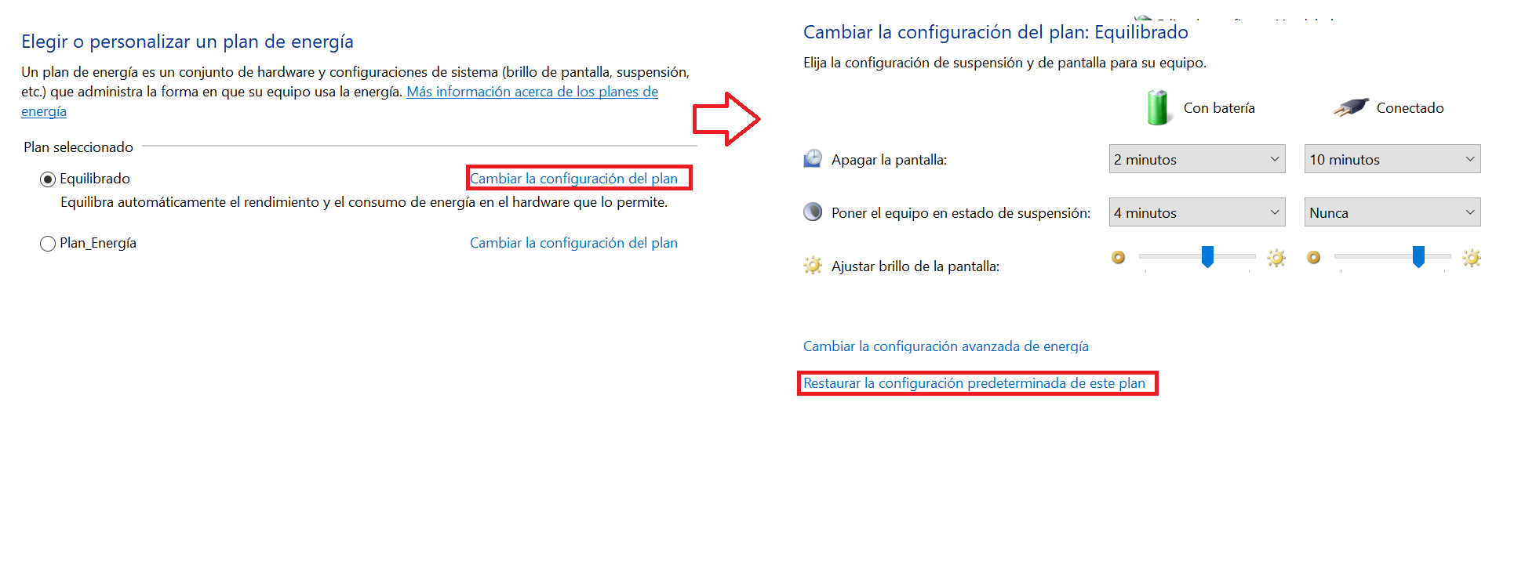Viewport: 1536px width, 565px height.
Task: Click the bright sun icon of battery slider
Action: pyautogui.click(x=1276, y=258)
